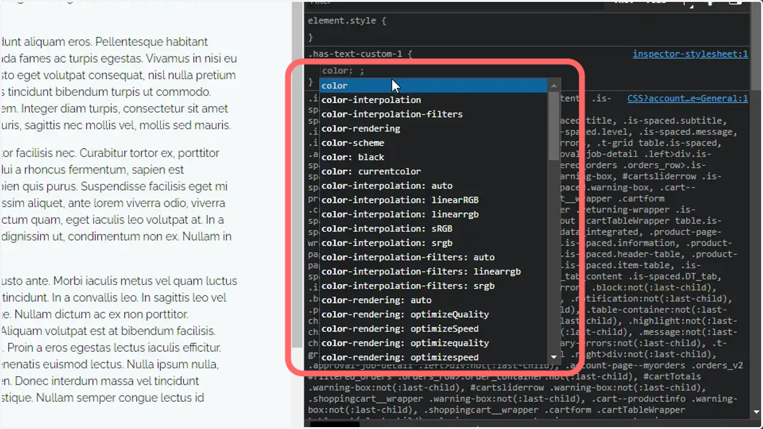The image size is (763, 429).
Task: Click the suggestion list scroll-down arrow
Action: (x=554, y=357)
